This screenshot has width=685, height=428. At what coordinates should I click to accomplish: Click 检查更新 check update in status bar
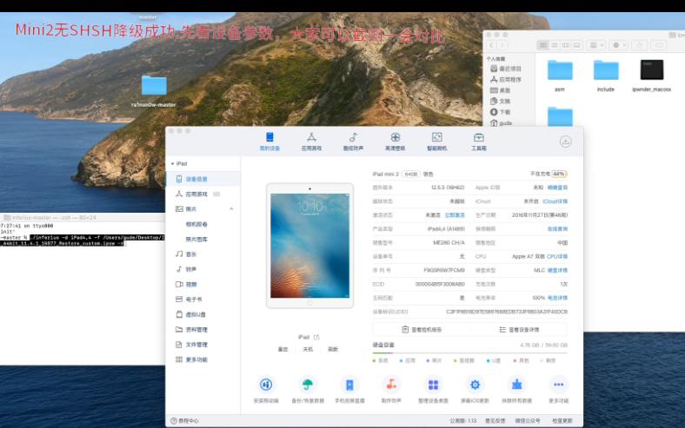point(562,420)
